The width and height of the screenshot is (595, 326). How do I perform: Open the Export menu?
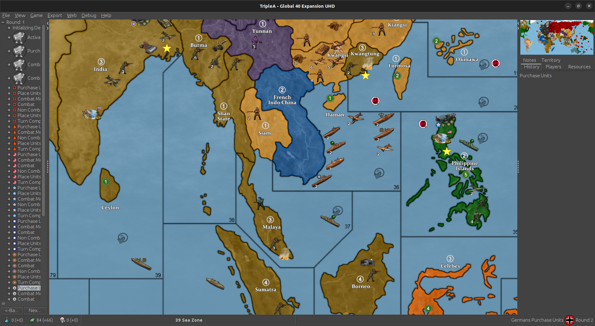54,15
